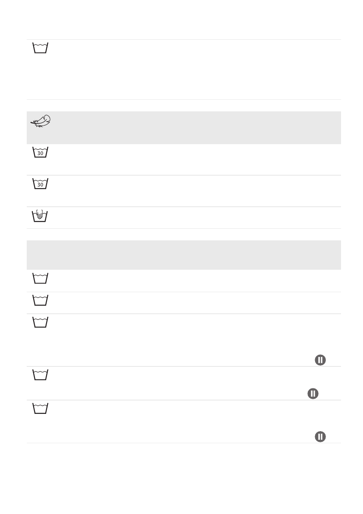Click the blank row beside the first 30° tub
This screenshot has width=363, height=514.
(194, 159)
